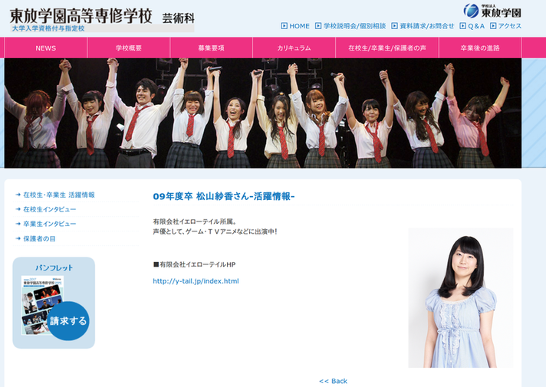Image resolution: width=546 pixels, height=387 pixels.
Task: Select the 募集要項 menu tab
Action: click(211, 48)
